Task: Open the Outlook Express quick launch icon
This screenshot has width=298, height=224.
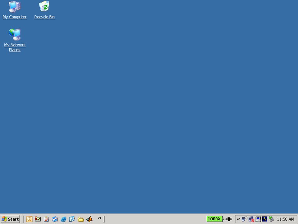Action: (72, 219)
